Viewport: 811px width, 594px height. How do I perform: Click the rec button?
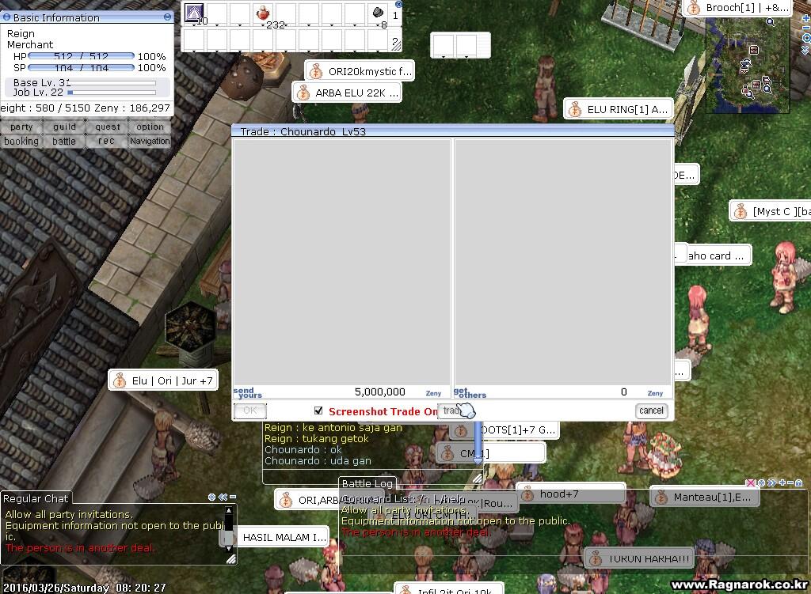coord(107,141)
